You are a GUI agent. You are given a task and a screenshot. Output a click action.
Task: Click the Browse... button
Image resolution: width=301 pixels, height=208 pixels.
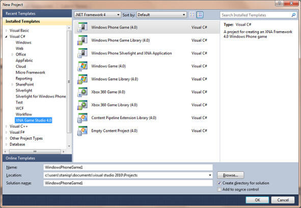231,175
